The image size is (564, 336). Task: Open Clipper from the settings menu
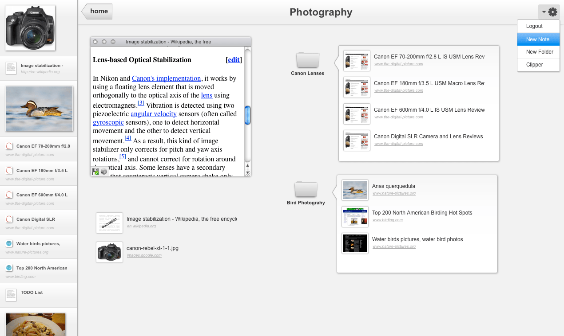point(538,65)
